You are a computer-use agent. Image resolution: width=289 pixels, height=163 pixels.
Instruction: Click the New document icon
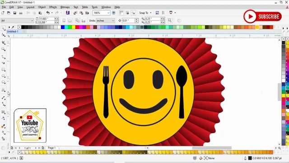pyautogui.click(x=3, y=13)
